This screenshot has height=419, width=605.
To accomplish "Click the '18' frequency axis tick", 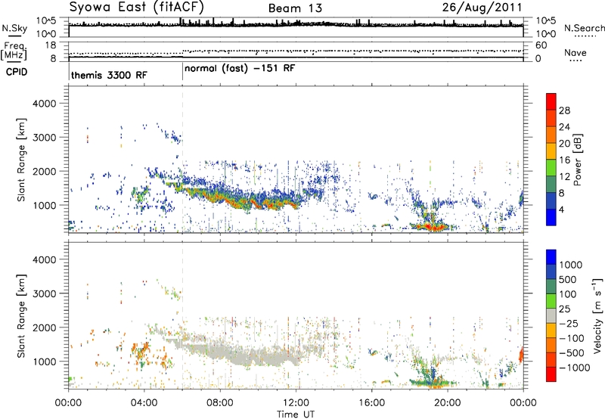I will pyautogui.click(x=51, y=45).
